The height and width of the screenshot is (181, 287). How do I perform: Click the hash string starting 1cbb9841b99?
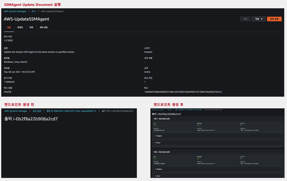click(x=183, y=92)
